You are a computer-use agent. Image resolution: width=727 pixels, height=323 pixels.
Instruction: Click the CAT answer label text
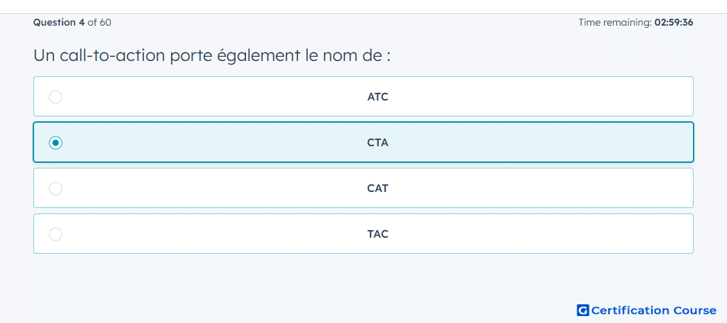(377, 189)
